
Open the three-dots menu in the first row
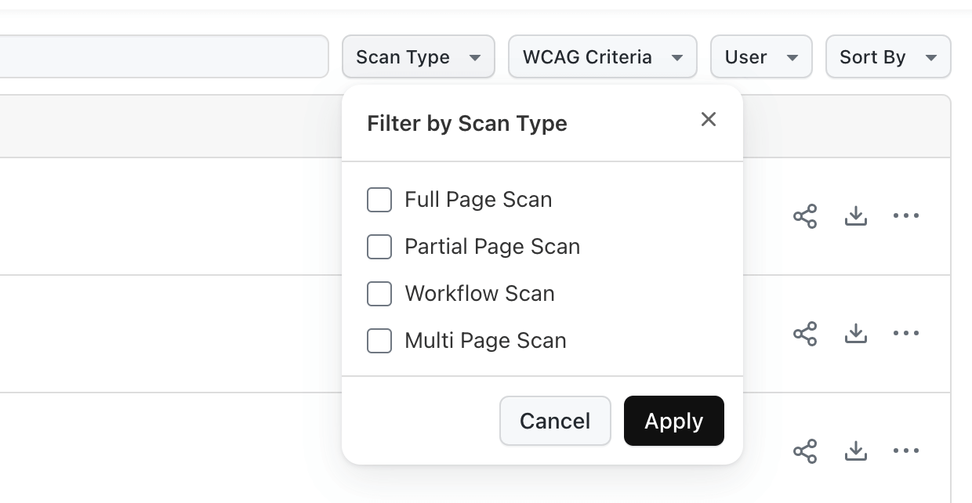[x=906, y=216]
